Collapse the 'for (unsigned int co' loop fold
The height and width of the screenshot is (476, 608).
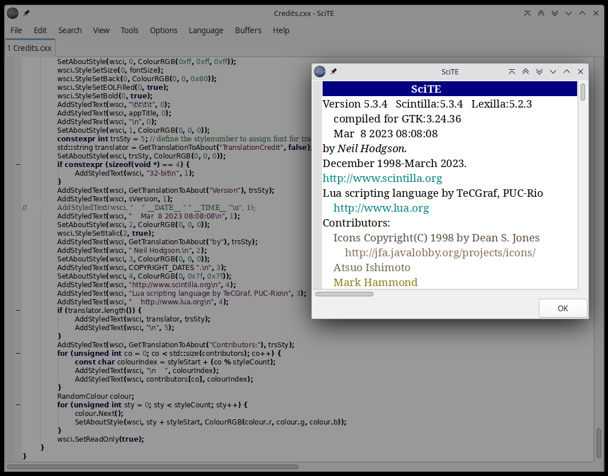pyautogui.click(x=18, y=354)
